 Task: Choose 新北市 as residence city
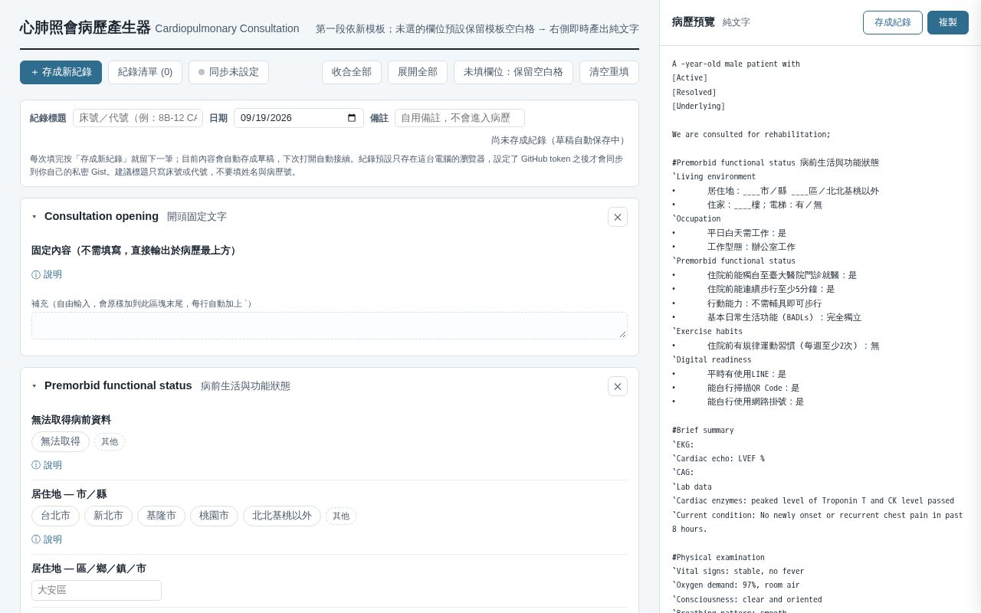pyautogui.click(x=108, y=516)
